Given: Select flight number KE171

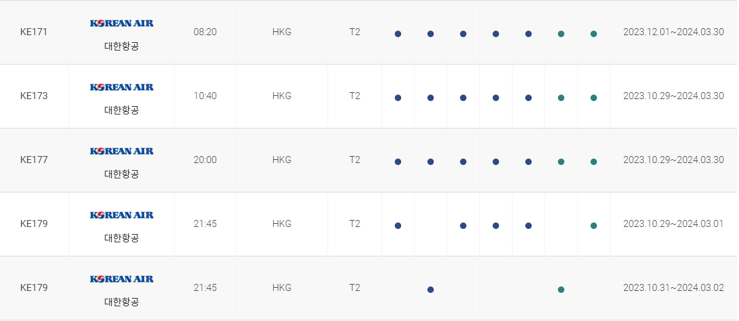Looking at the screenshot, I should coord(34,32).
